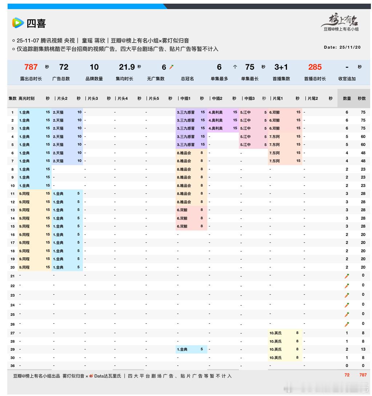Expand the 高光时刻 column header
The width and height of the screenshot is (372, 396).
(27, 98)
